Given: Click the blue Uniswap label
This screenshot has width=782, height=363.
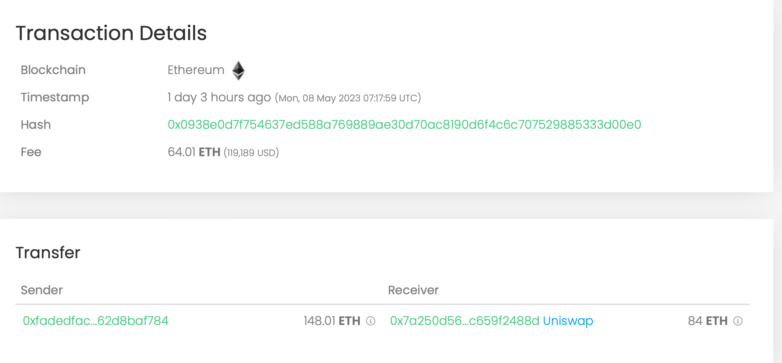Looking at the screenshot, I should [568, 321].
